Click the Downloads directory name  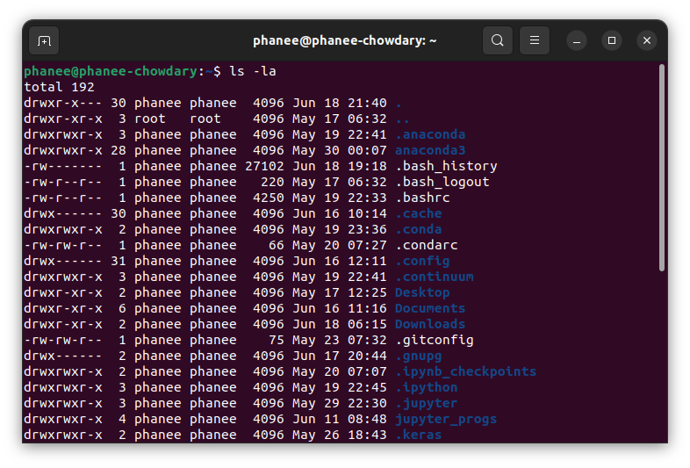(x=430, y=325)
